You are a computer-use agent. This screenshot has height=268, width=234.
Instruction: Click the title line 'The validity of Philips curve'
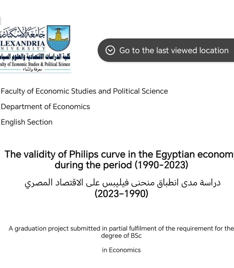[119, 154]
